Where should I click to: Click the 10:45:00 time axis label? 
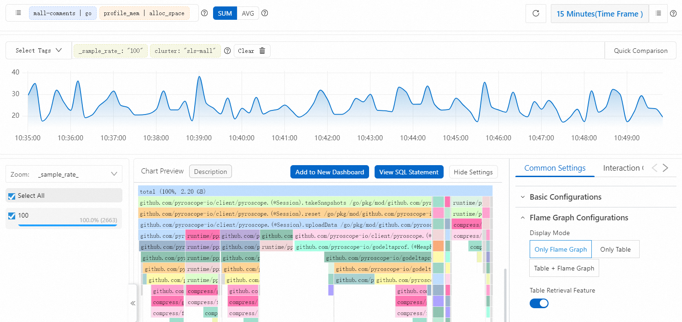pos(456,138)
